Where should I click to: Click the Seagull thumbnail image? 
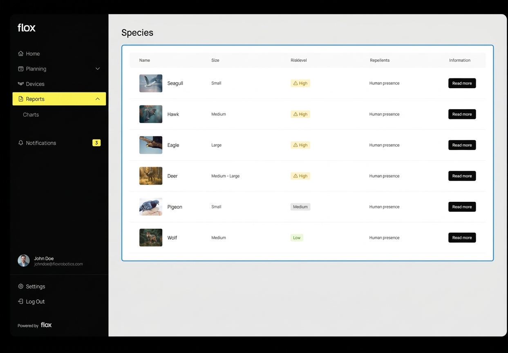coord(151,83)
